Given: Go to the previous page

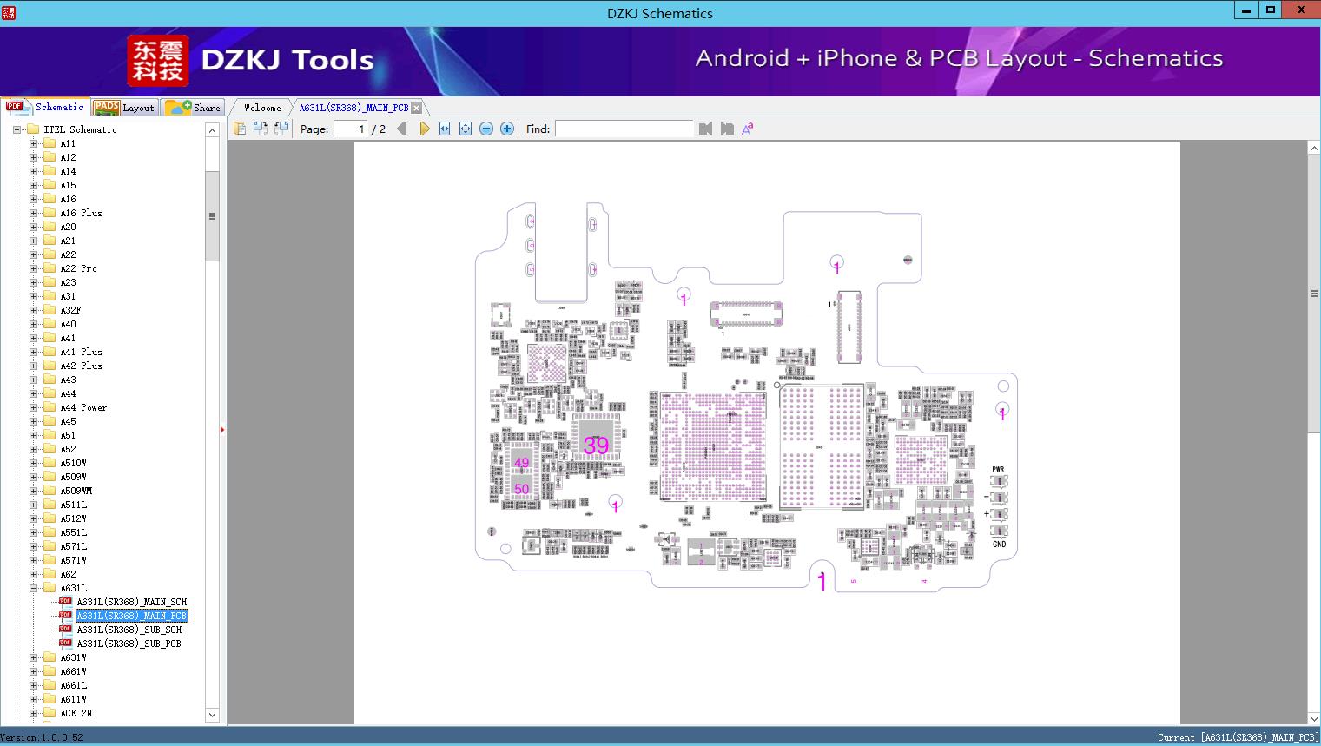Looking at the screenshot, I should [401, 129].
